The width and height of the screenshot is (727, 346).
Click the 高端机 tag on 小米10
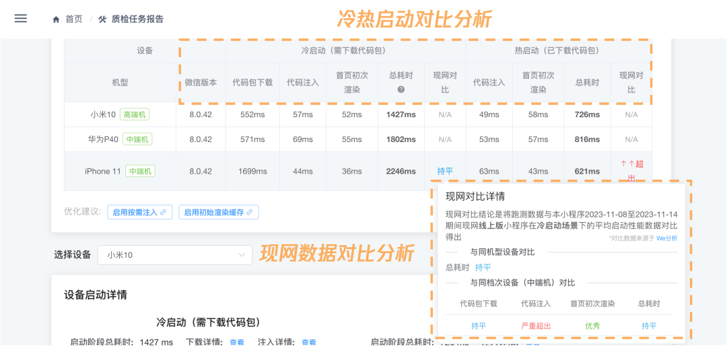(x=135, y=114)
